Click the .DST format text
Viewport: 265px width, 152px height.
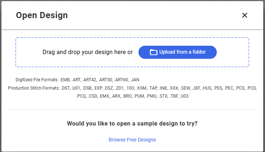[x=65, y=88]
